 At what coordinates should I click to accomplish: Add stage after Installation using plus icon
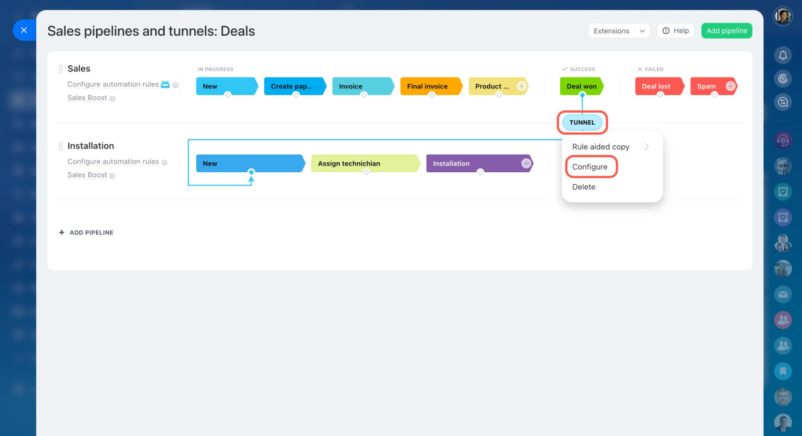click(x=526, y=163)
